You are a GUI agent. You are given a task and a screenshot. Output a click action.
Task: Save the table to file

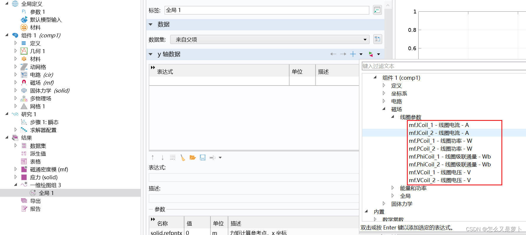click(203, 158)
